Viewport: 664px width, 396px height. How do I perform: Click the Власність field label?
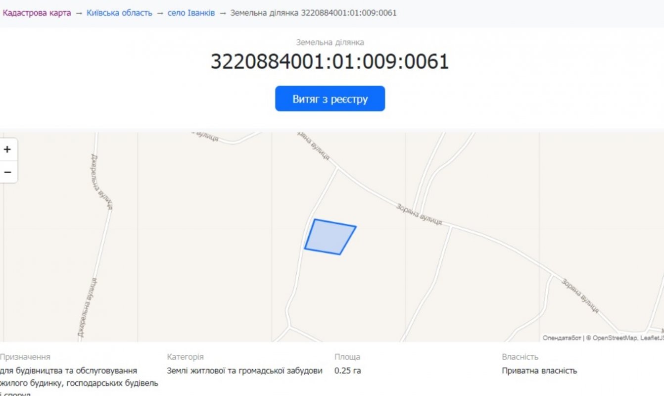(520, 357)
